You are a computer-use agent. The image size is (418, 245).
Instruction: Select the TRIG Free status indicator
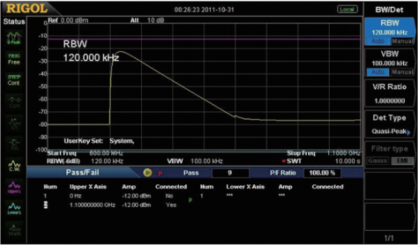click(14, 59)
